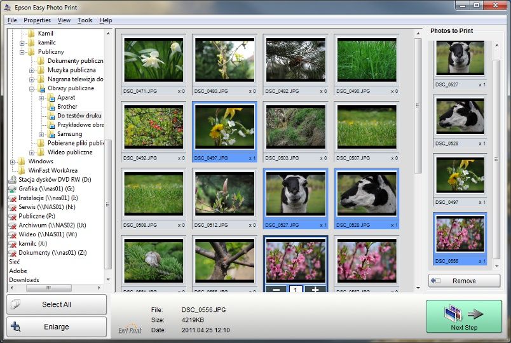The width and height of the screenshot is (511, 343).
Task: Click the Do testów druku folder icon
Action: [x=51, y=116]
